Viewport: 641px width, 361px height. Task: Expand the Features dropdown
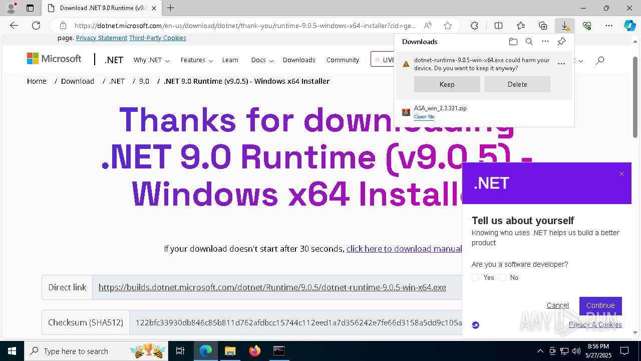[196, 60]
